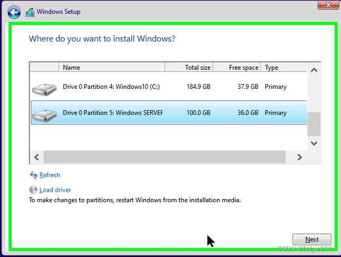Click Primary type of Partition 5 row
The width and height of the screenshot is (341, 257).
(275, 113)
